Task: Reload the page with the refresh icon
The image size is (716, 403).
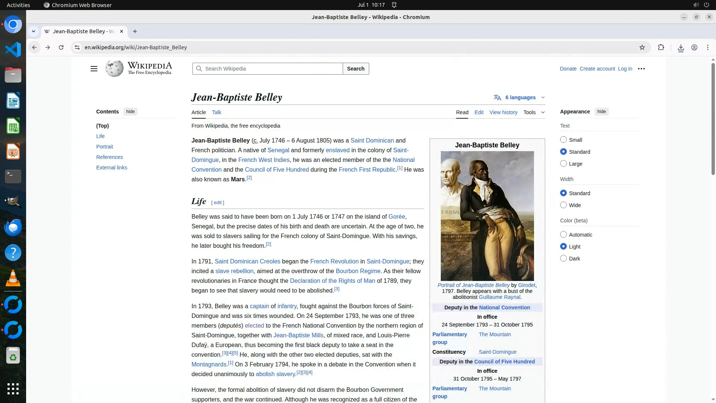Action: (61, 47)
